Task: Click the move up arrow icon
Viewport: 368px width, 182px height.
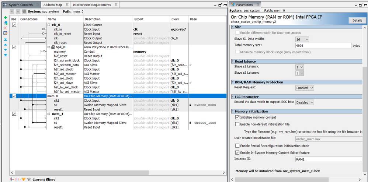Action: (x=5, y=44)
